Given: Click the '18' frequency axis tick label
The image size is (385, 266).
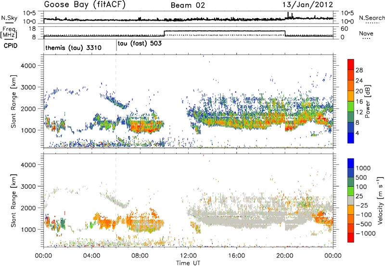Looking at the screenshot, I should click(32, 29).
